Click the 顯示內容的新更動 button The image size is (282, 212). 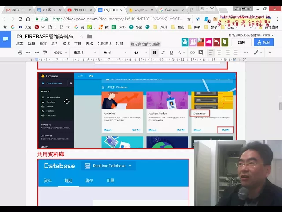(145, 44)
